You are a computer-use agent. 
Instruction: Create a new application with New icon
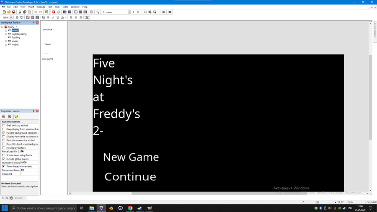[x=4, y=12]
